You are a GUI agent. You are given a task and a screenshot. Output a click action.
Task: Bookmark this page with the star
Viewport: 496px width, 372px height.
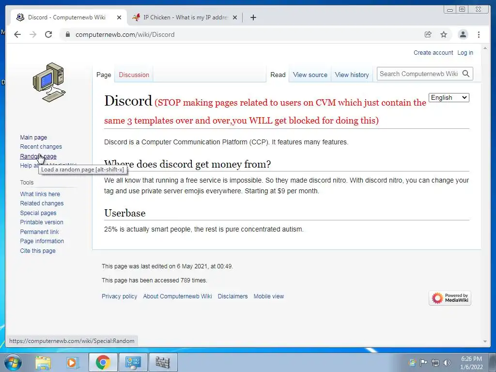click(444, 34)
